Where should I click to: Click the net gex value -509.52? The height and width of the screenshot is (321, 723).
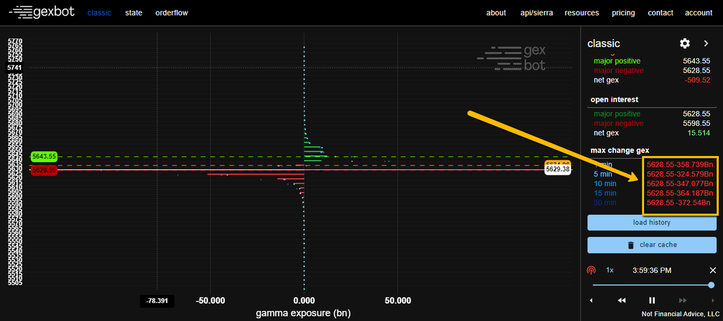[x=696, y=80]
